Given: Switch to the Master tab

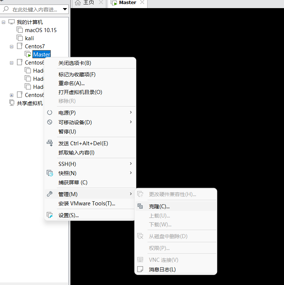Looking at the screenshot, I should [x=128, y=3].
